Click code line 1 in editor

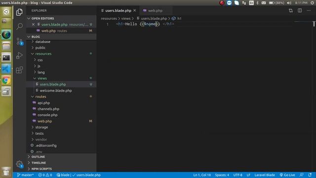(x=145, y=24)
